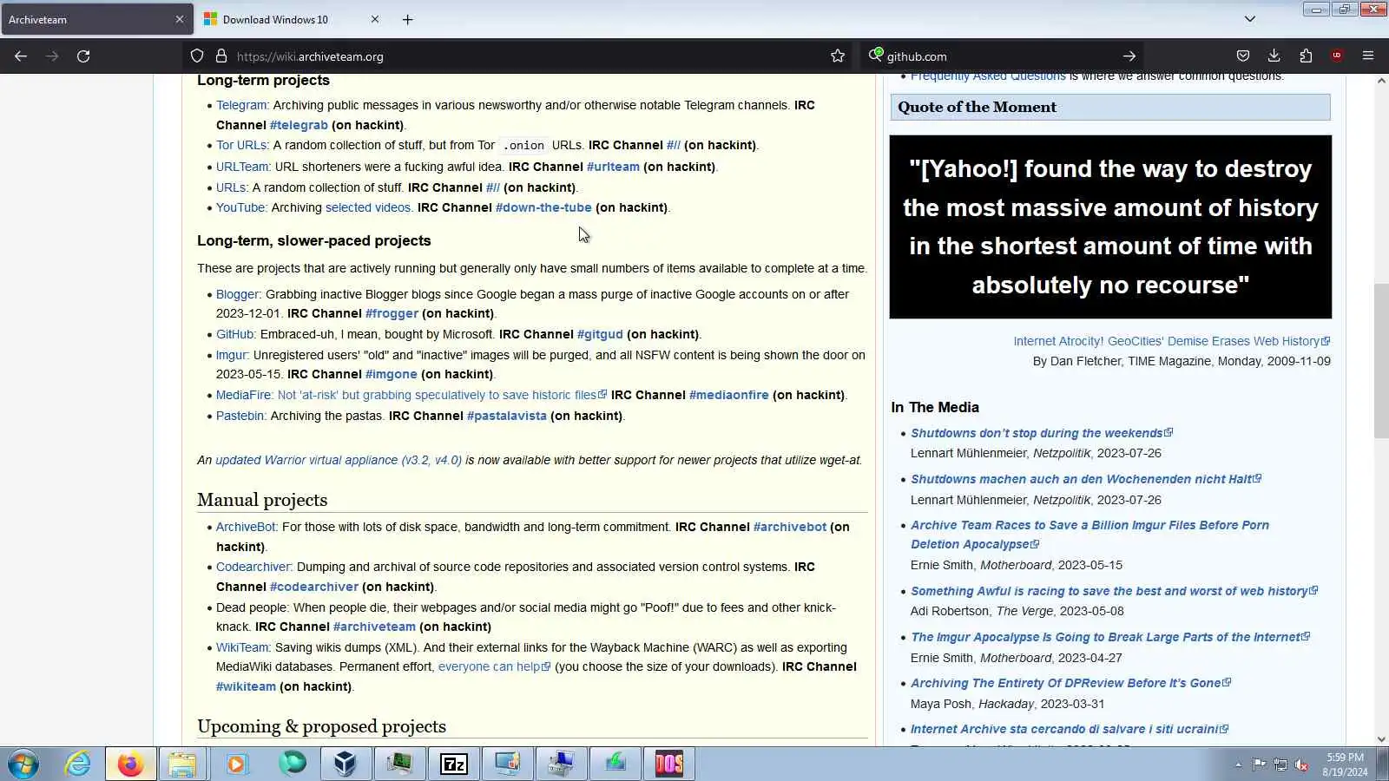Bookmark this page with the star
Viewport: 1389px width, 781px height.
838,56
